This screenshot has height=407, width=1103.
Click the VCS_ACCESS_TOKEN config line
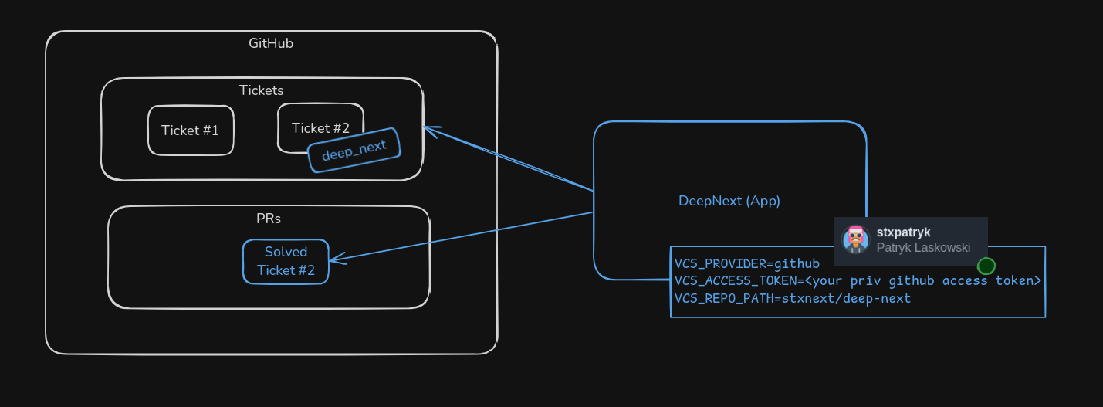coord(858,280)
